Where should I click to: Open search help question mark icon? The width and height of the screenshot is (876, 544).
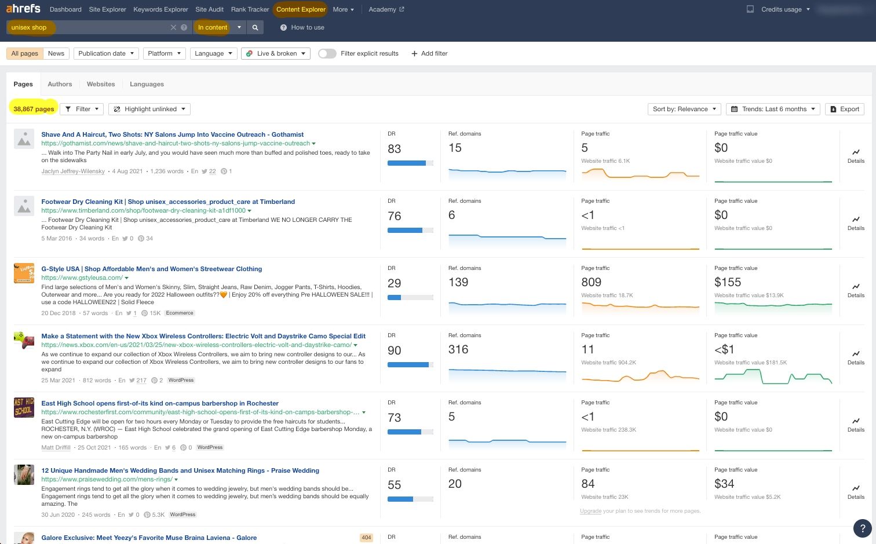tap(184, 27)
